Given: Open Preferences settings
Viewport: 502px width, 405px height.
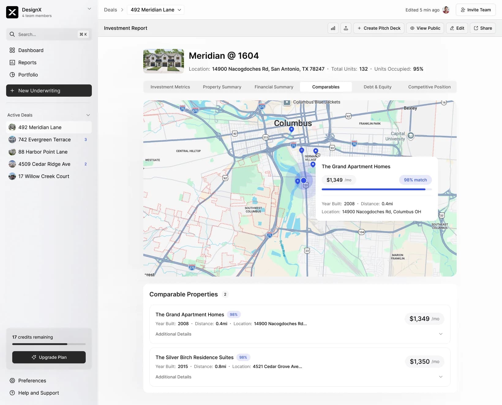Looking at the screenshot, I should [49, 381].
